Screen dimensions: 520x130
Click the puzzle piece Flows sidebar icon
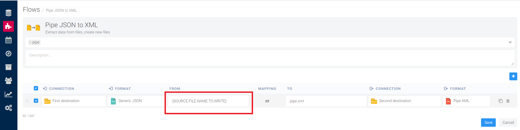pos(8,26)
